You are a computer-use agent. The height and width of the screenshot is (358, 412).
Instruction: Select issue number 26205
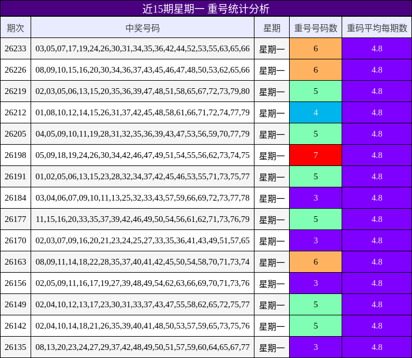click(16, 134)
